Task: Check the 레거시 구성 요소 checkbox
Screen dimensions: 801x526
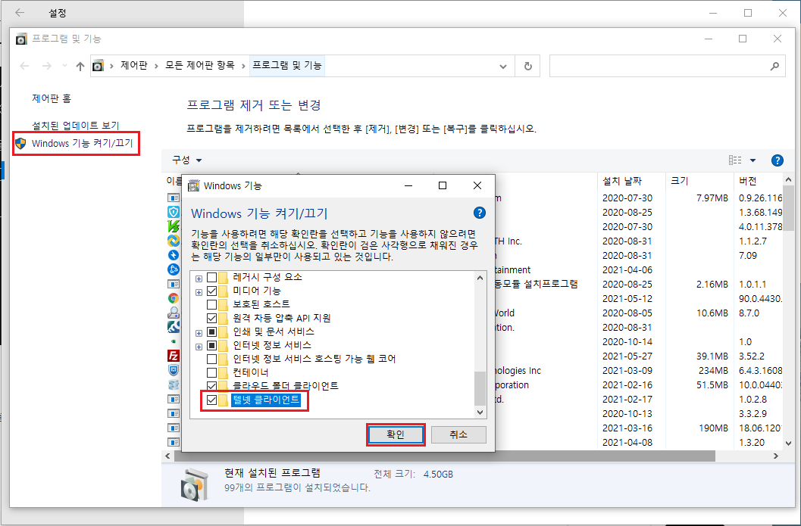Action: click(x=211, y=278)
